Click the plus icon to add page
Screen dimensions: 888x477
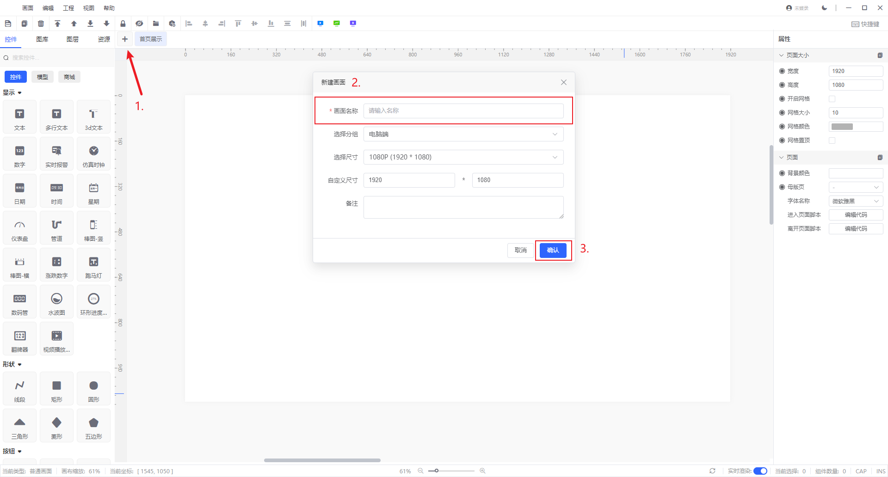(125, 39)
